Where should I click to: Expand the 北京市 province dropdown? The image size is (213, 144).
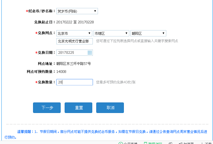tap(74, 33)
